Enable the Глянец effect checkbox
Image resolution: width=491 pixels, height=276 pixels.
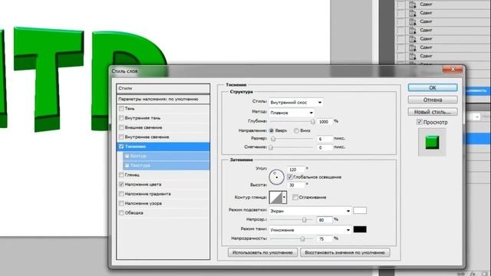pos(121,175)
